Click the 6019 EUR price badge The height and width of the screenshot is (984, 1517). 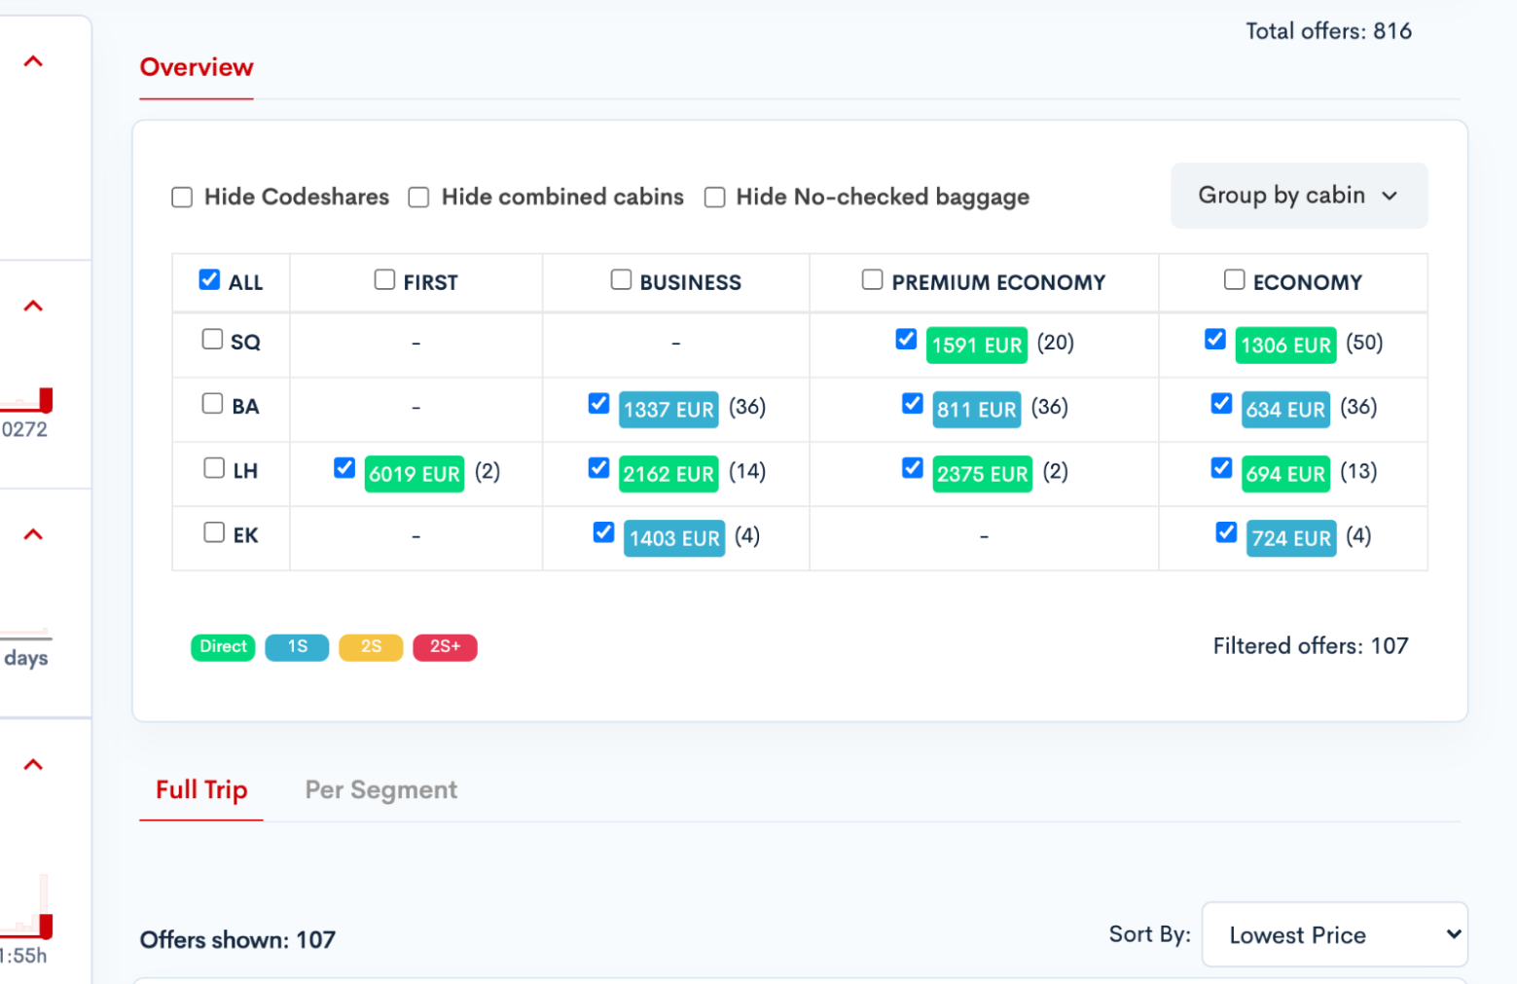coord(415,474)
